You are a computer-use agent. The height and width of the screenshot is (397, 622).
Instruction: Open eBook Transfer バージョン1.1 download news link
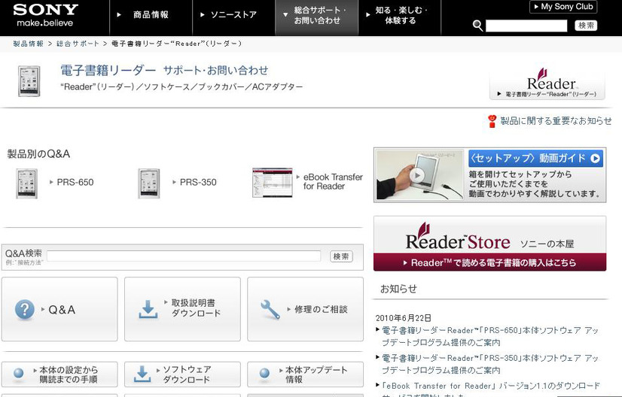(491, 389)
